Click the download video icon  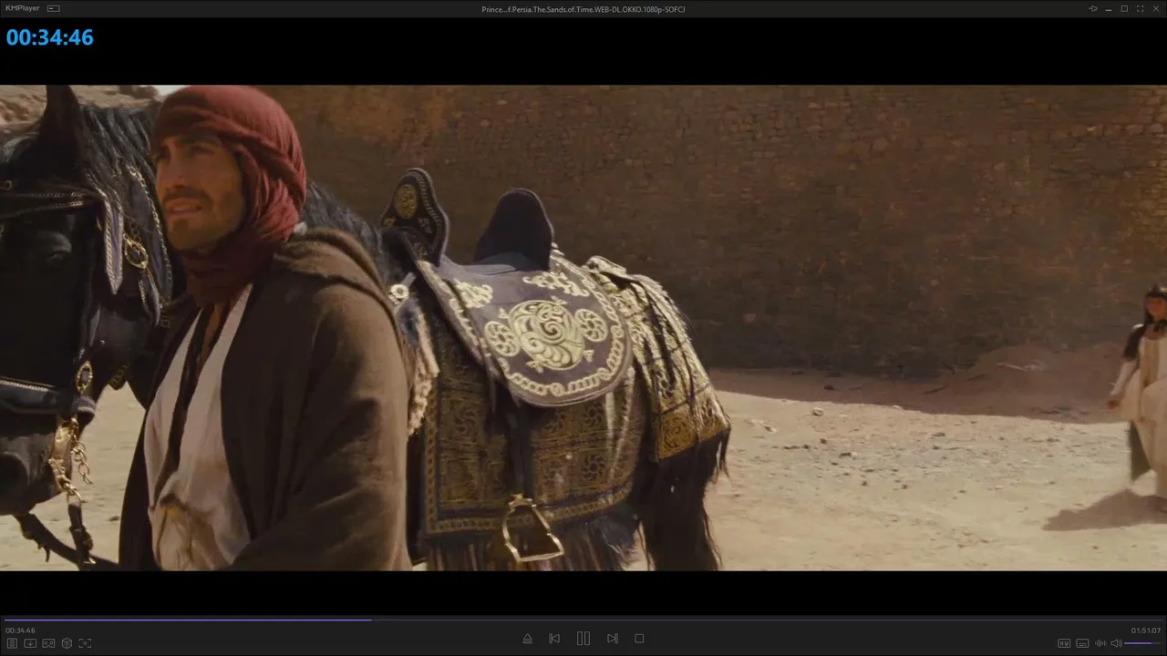tap(30, 643)
